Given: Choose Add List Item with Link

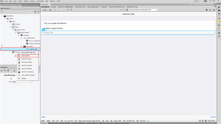Looking at the screenshot, I should (x=28, y=52).
